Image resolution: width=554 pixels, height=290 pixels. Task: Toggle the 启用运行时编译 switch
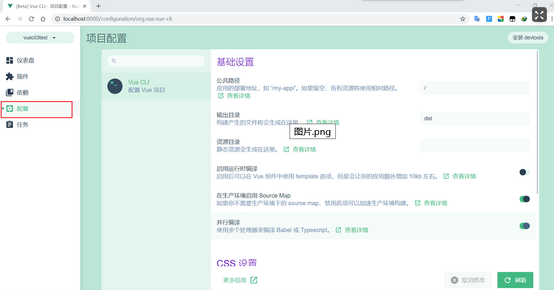524,172
